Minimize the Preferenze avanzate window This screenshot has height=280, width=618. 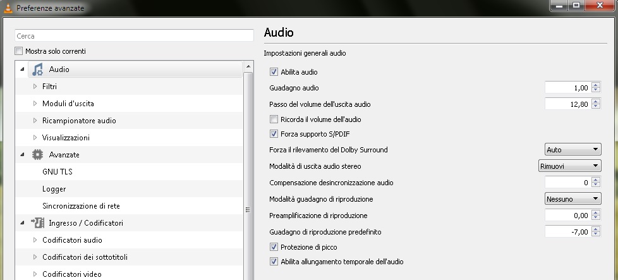(559, 5)
